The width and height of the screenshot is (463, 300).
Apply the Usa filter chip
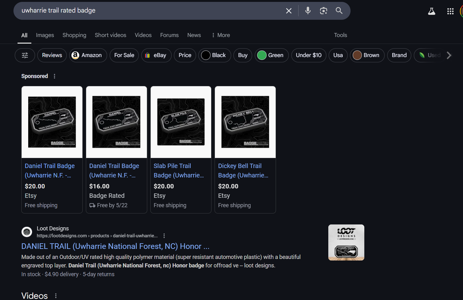coord(338,55)
